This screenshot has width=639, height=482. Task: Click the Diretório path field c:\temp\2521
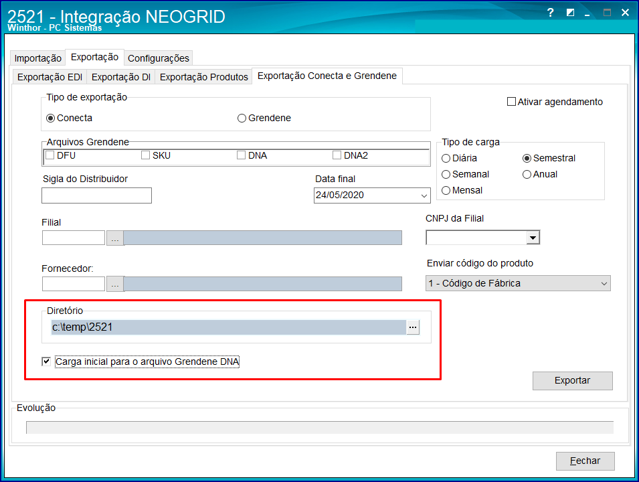[x=229, y=327]
